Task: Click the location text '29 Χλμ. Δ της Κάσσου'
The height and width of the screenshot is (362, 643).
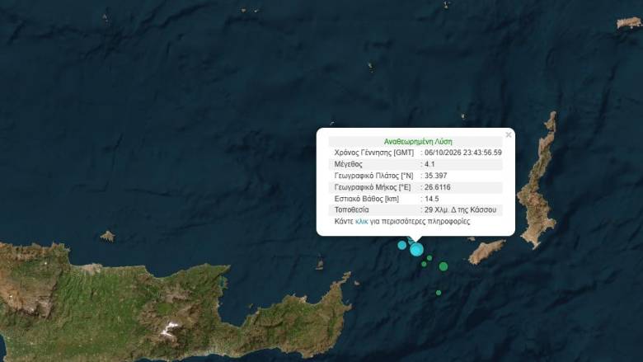Action: (x=460, y=210)
